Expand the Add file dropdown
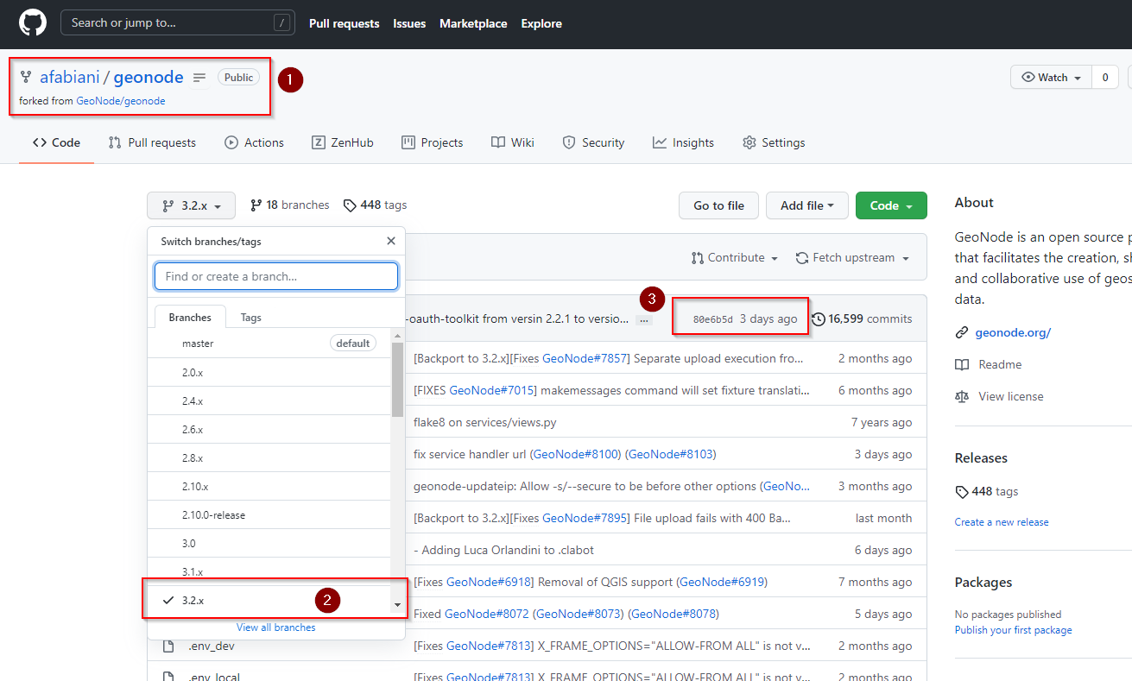Screen dimensions: 1132x681 [806, 205]
